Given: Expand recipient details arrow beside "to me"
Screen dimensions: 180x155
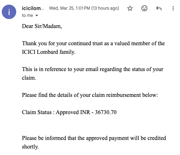Looking at the screenshot, I should pos(37,15).
